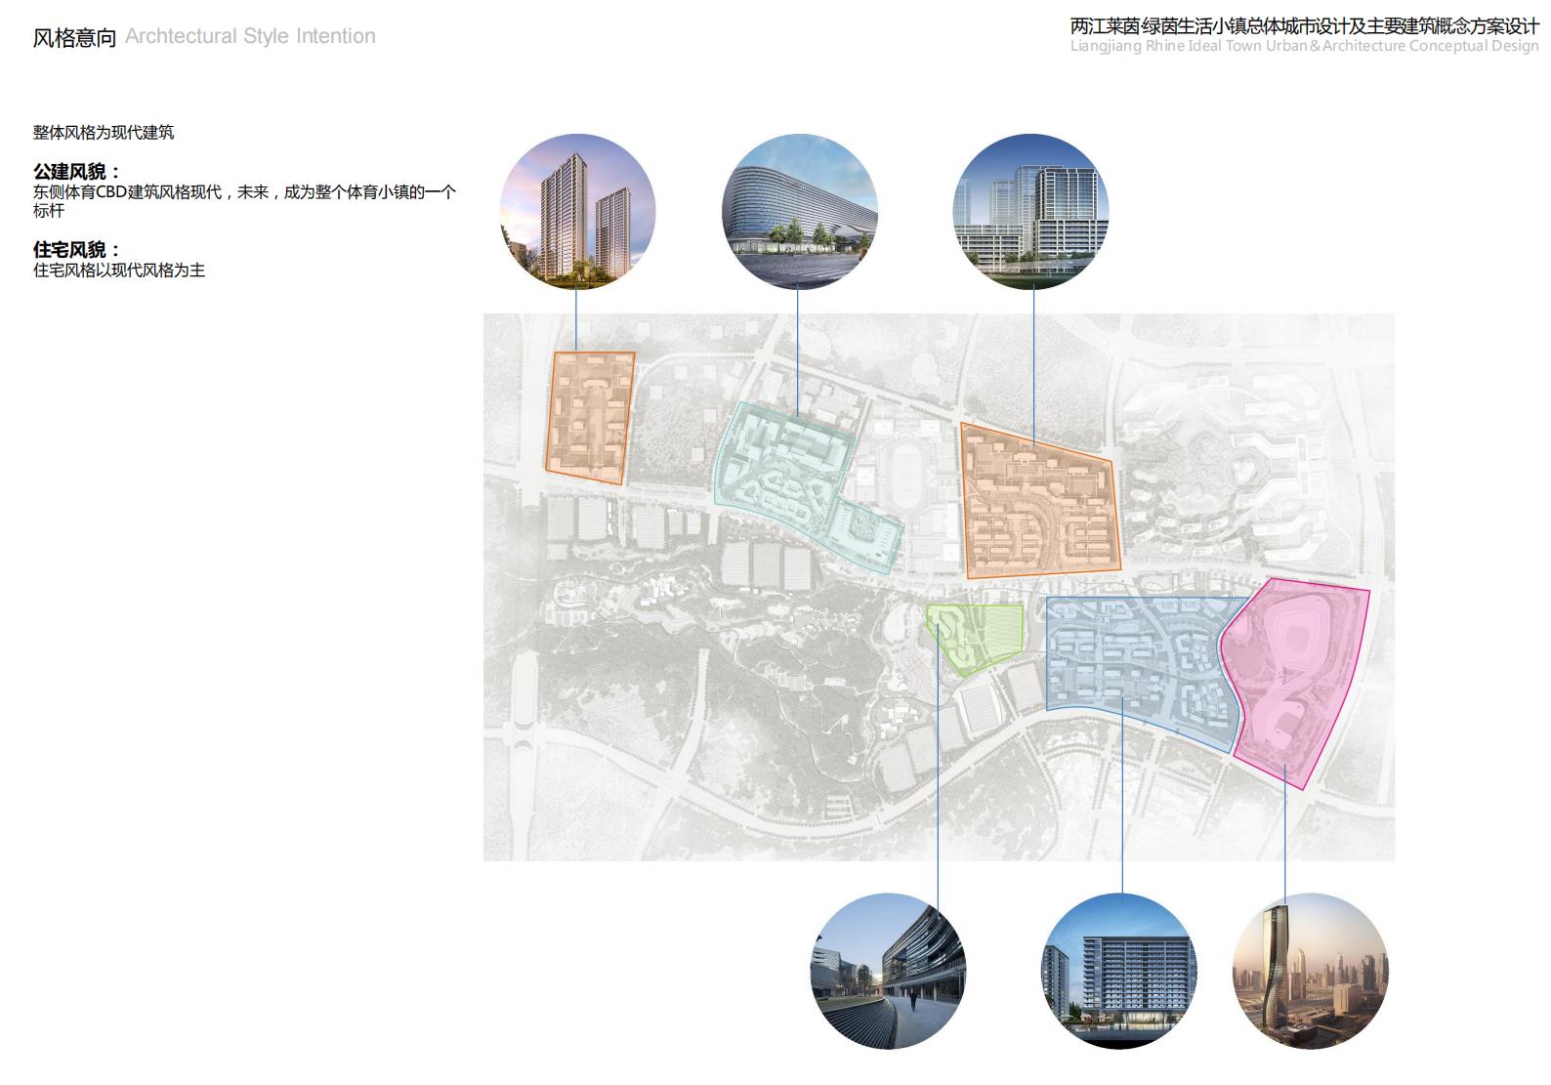Click the twin residential towers circular photo
This screenshot has height=1085, width=1551.
pos(577,212)
